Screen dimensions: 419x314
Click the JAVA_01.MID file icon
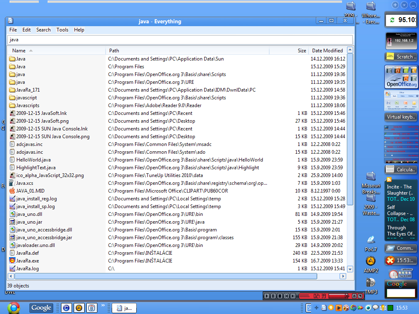12,191
